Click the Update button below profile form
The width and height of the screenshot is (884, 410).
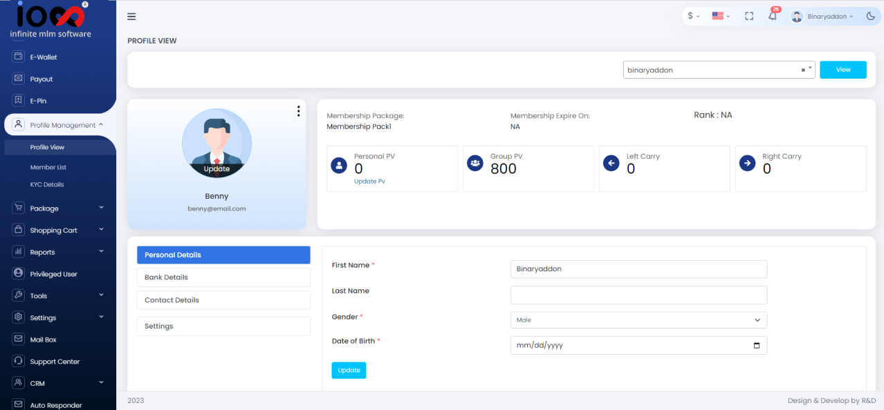(349, 370)
